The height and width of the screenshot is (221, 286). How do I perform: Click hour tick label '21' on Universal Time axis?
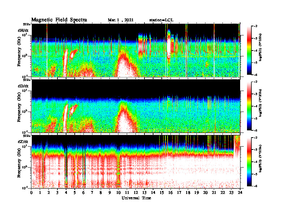pos(214,192)
